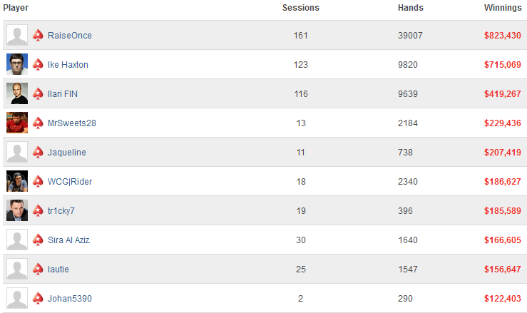
Task: Click the PokerStars icon beside RaiseOnce
Action: 38,35
